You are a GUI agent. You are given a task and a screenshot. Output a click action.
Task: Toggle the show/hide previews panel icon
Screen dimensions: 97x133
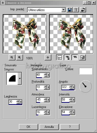coord(59,57)
